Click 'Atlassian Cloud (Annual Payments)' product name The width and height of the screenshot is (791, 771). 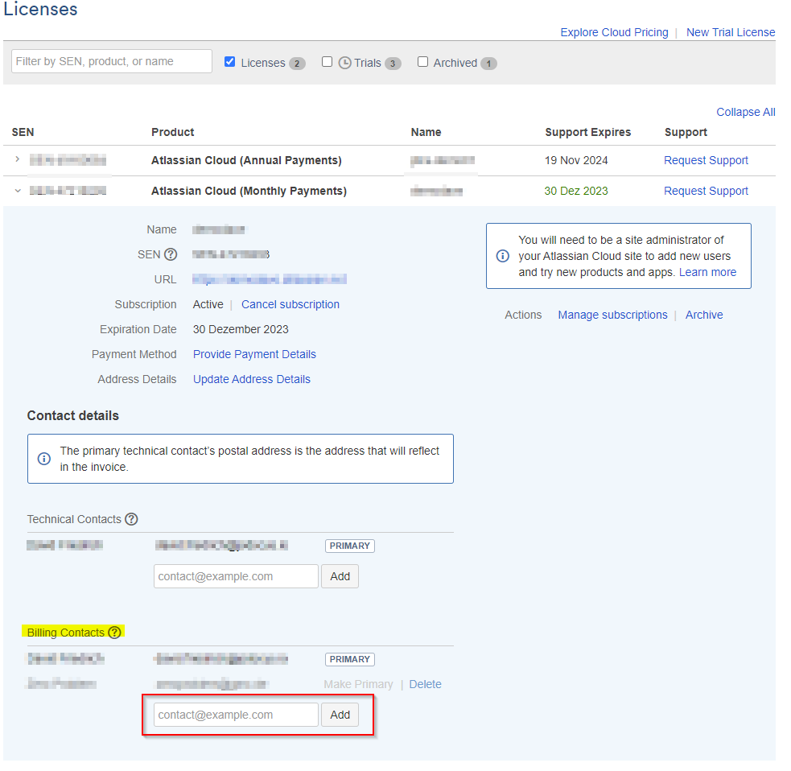tap(246, 160)
